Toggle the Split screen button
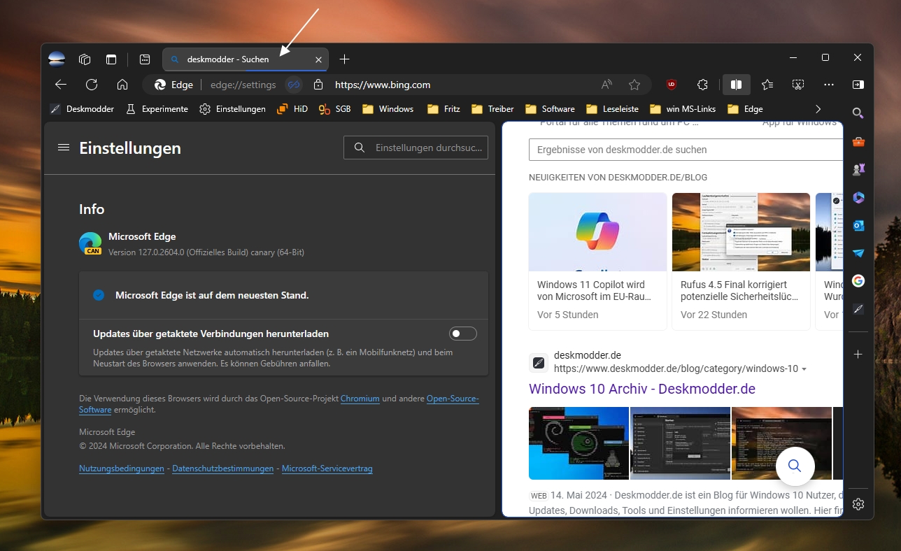901x551 pixels. pyautogui.click(x=736, y=85)
